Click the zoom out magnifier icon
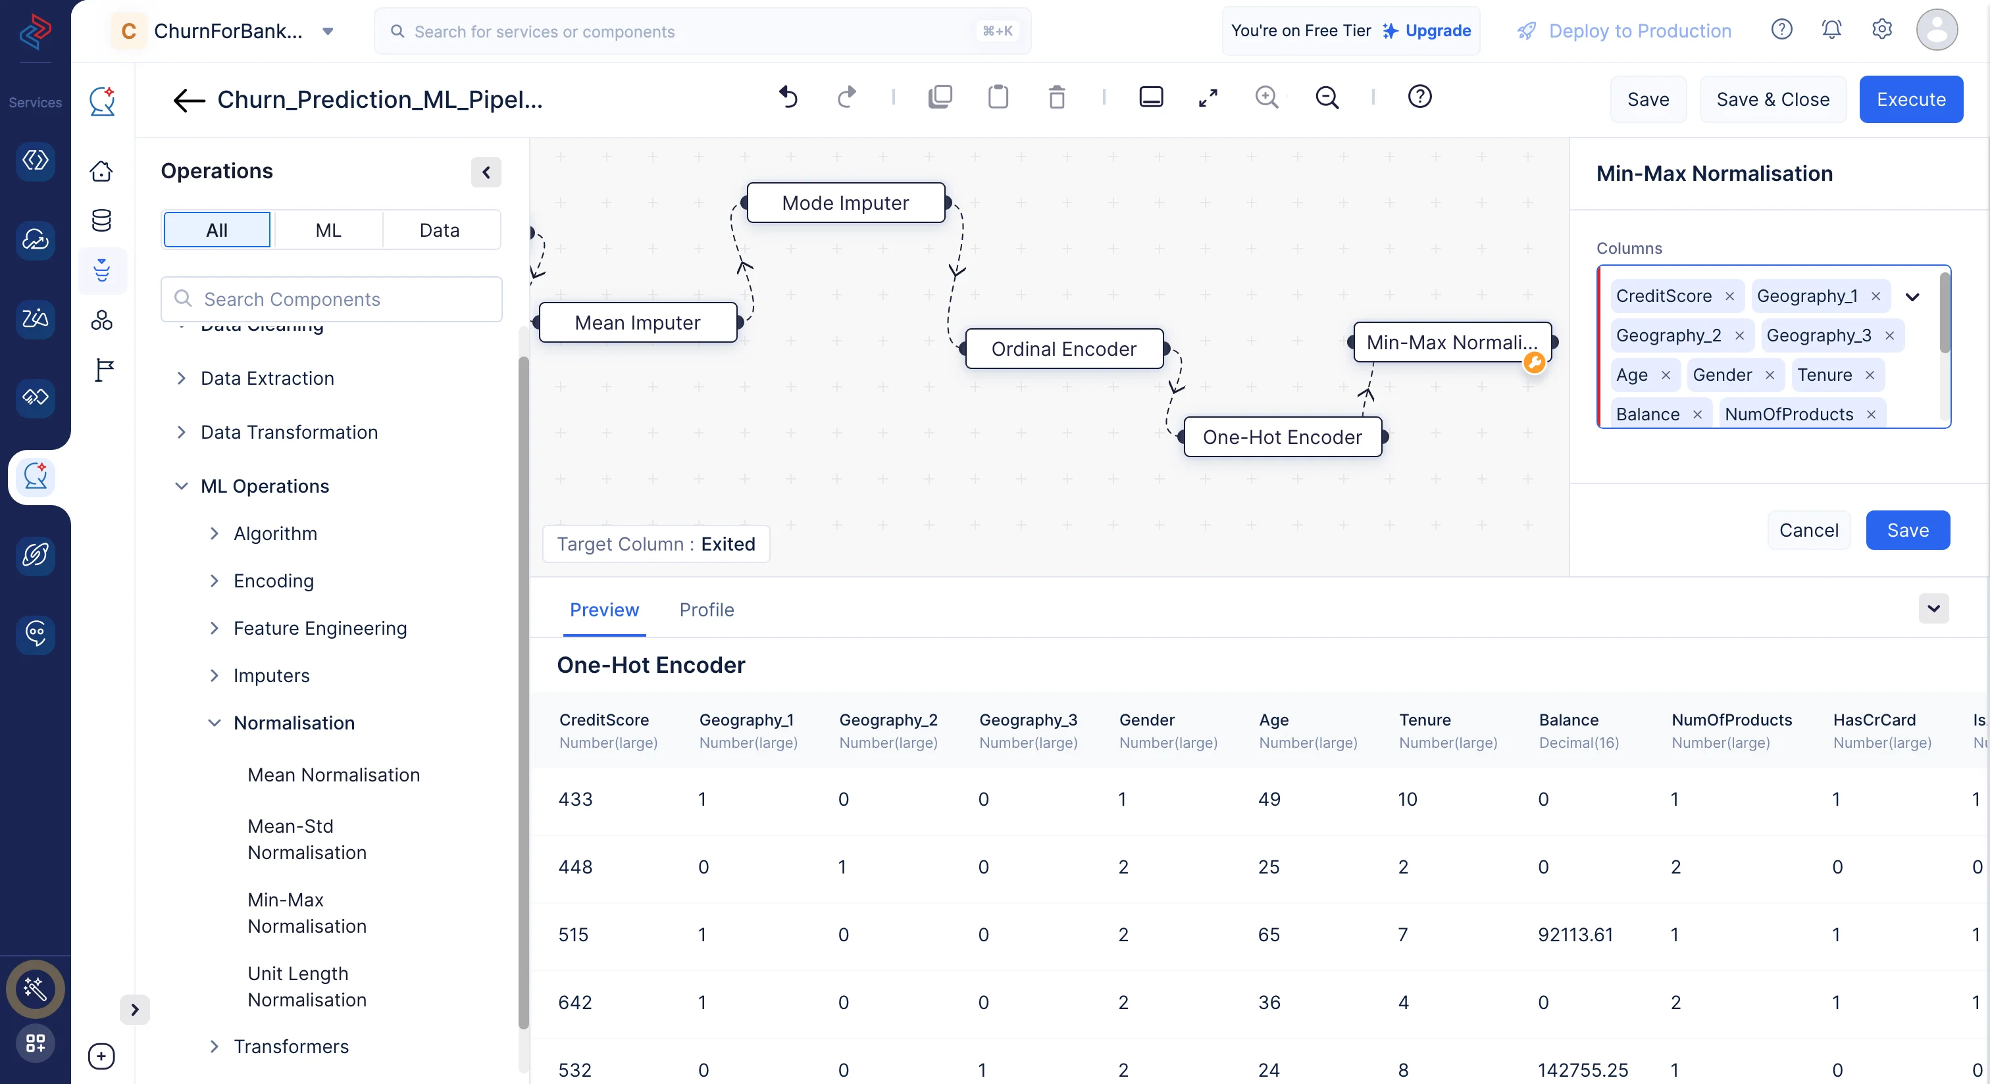Screen dimensions: 1990x1084 (x=1327, y=97)
